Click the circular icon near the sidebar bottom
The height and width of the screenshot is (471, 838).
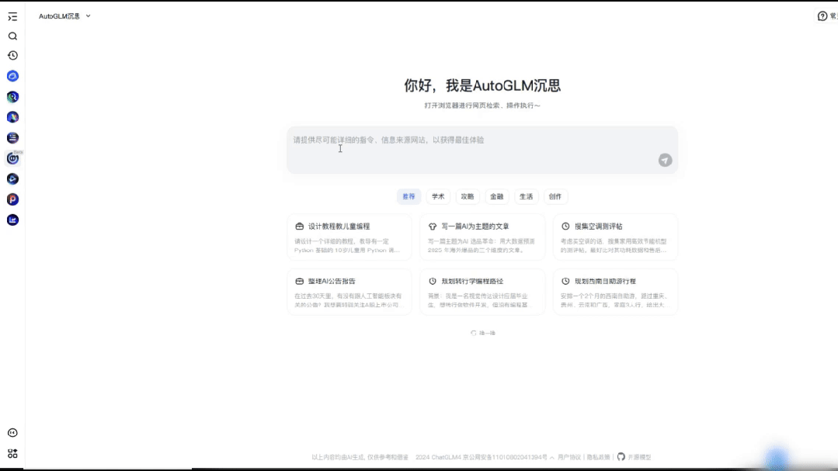coord(12,433)
